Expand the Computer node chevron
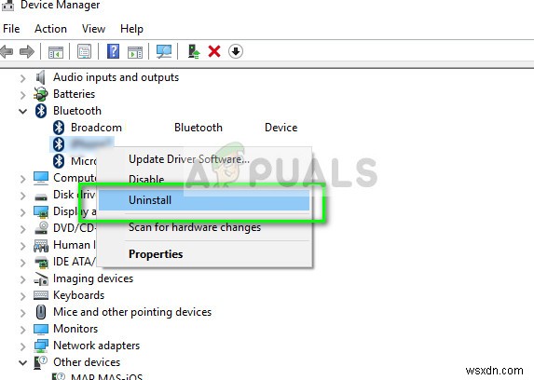The image size is (534, 380). pyautogui.click(x=22, y=179)
